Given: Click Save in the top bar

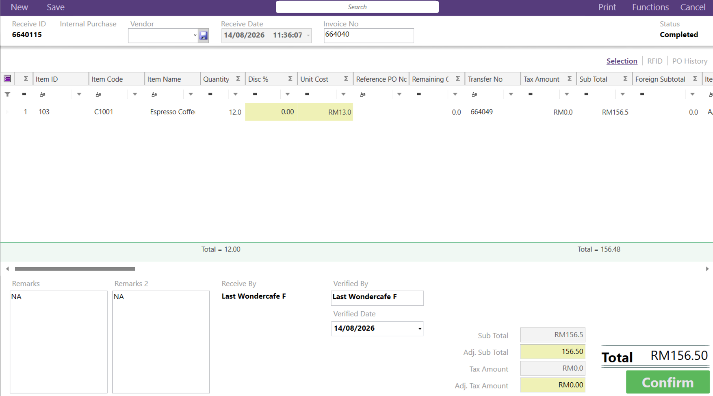Looking at the screenshot, I should (55, 7).
